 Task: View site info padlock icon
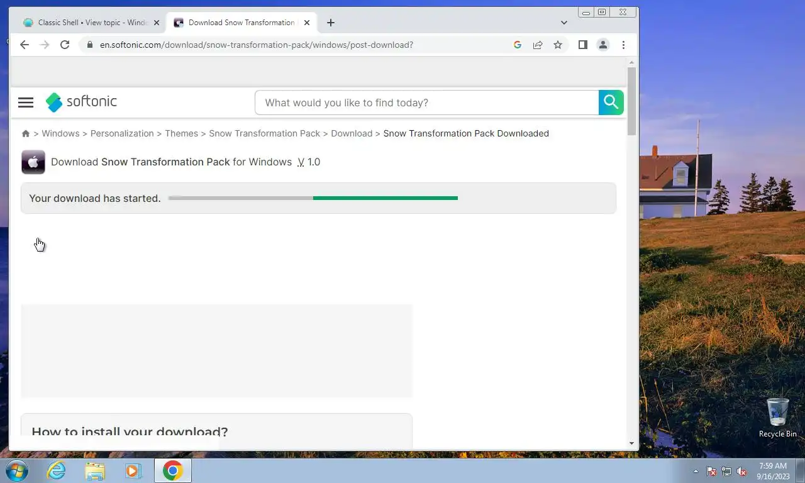tap(90, 45)
